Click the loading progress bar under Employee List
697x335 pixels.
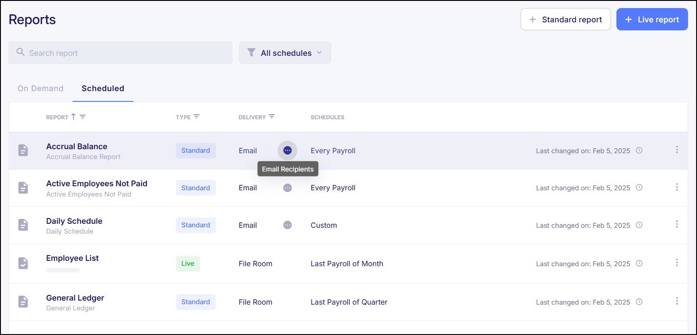(x=62, y=270)
